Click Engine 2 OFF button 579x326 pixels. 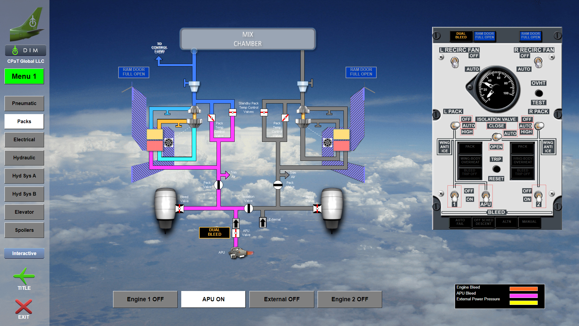point(350,299)
